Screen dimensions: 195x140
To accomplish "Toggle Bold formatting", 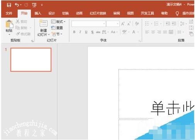I will pos(74,32).
